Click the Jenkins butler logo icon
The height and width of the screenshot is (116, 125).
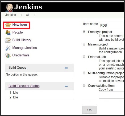pos(9,8)
